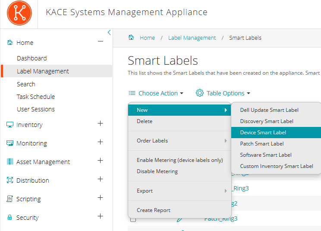
Task: Open the Task Schedule sidebar item
Action: 36,97
